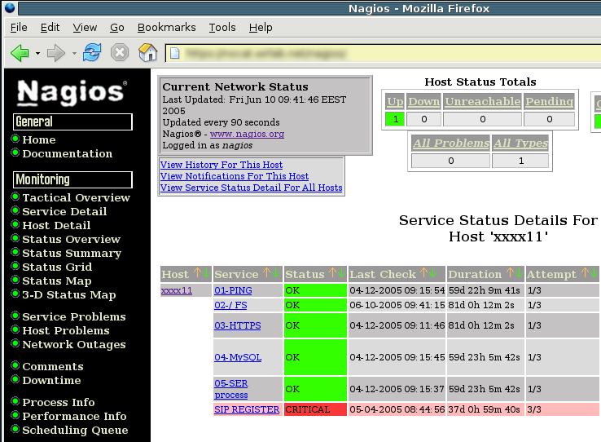Open the Forward history dropdown arrow
The height and width of the screenshot is (442, 601).
pos(74,53)
